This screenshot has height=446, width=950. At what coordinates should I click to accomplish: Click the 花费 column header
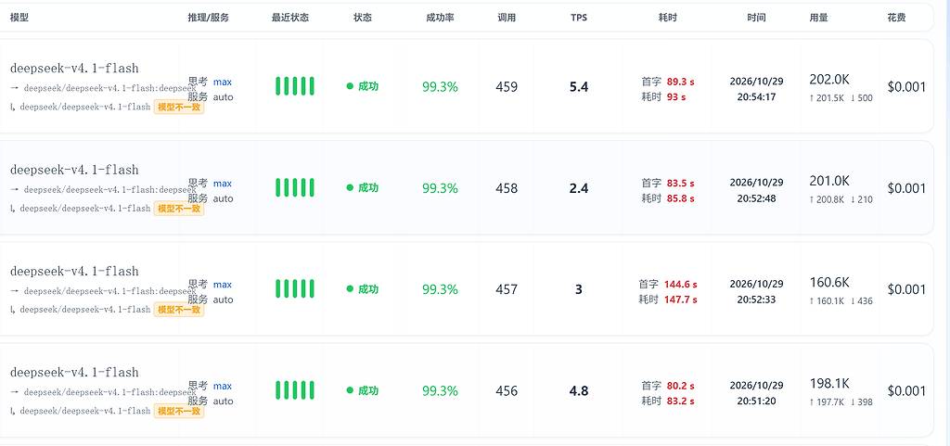(897, 18)
